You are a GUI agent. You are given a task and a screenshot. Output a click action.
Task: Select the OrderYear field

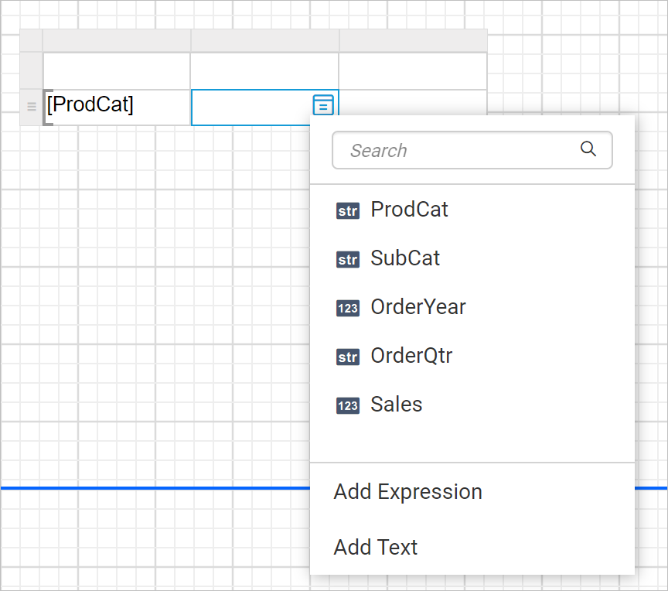tap(472, 307)
